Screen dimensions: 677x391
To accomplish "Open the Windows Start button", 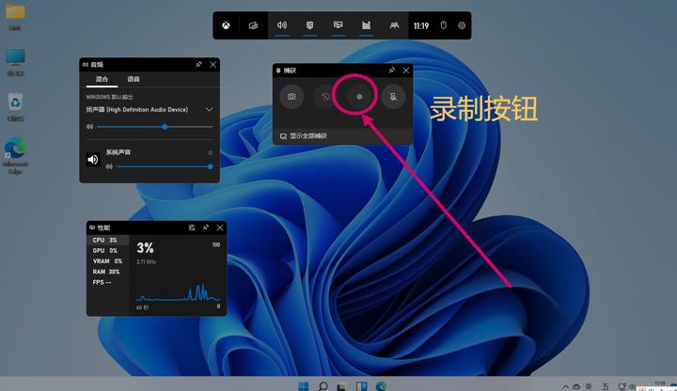I will tap(304, 385).
